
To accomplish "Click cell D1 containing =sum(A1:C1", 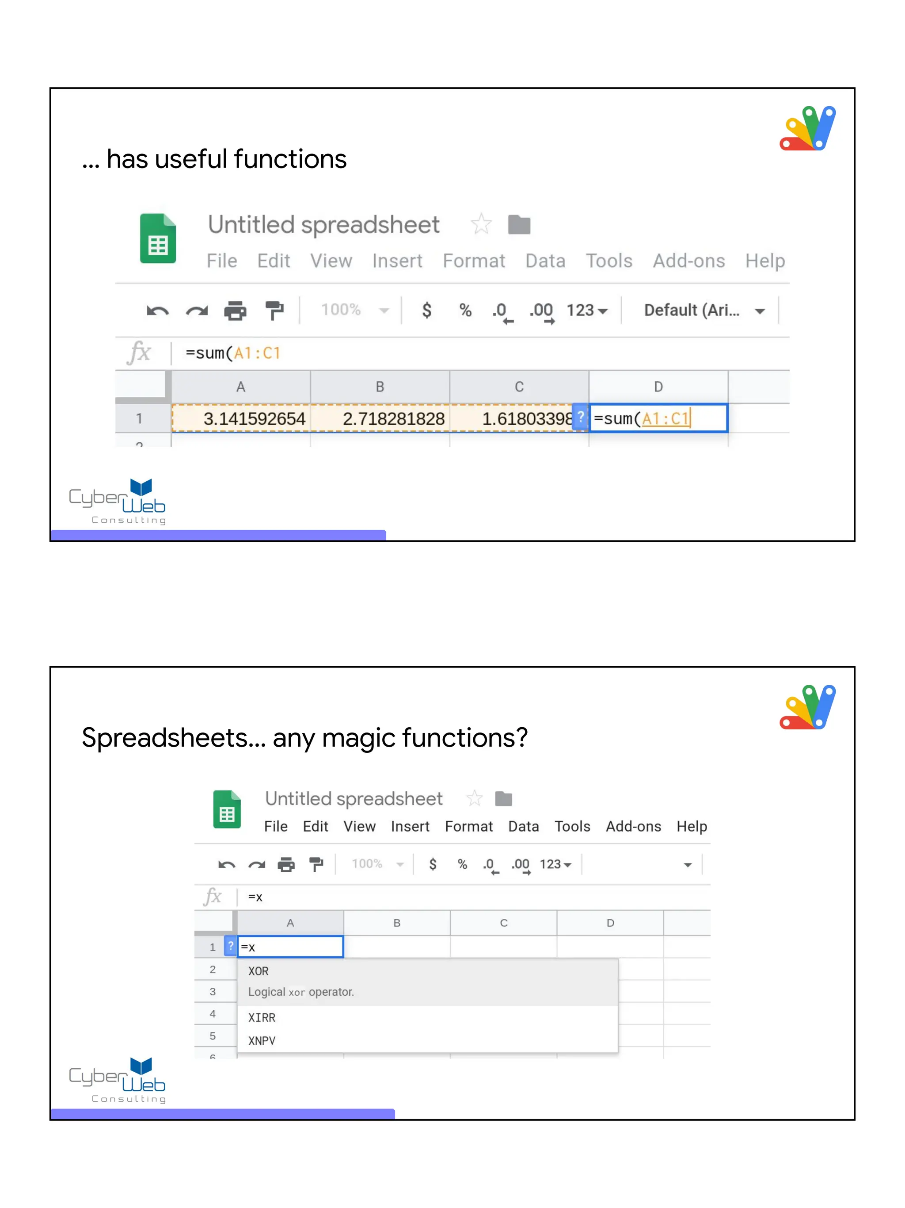I will tap(658, 418).
